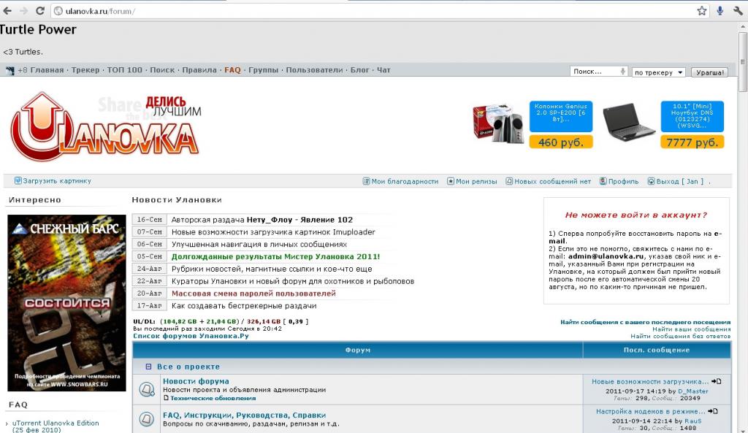Open the по трекеру search dropdown
The width and height of the screenshot is (748, 433).
tap(658, 72)
